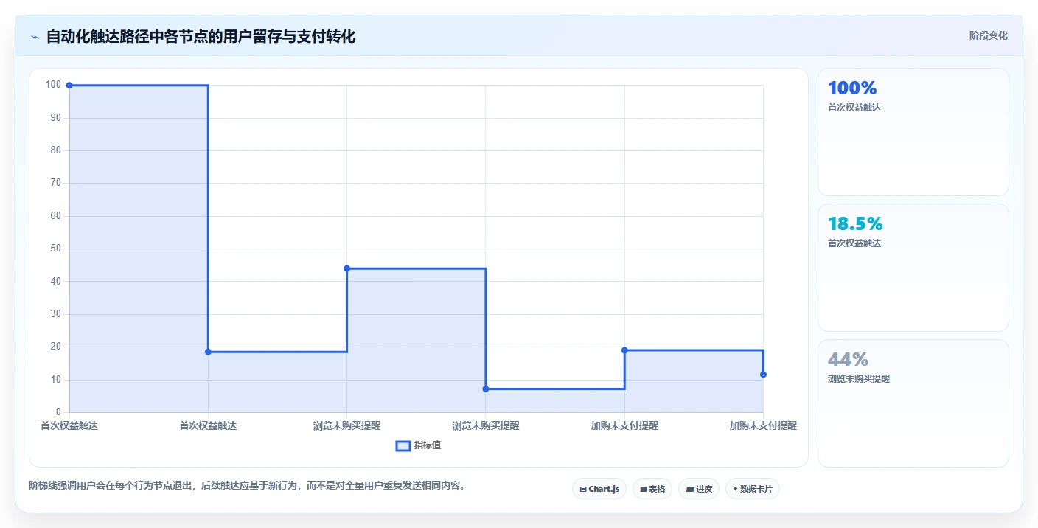Click the 指标值 legend text

click(x=428, y=445)
